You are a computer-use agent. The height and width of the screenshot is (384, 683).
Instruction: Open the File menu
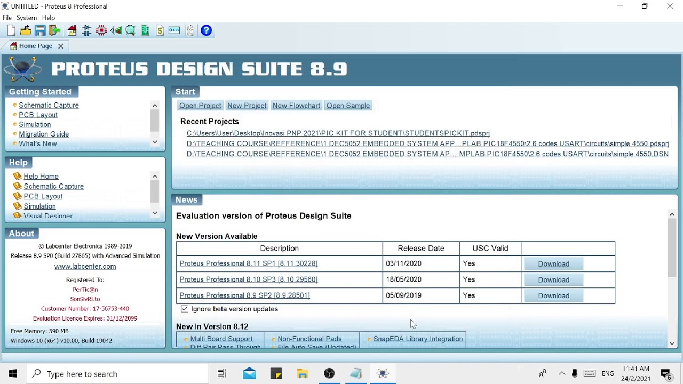[7, 18]
